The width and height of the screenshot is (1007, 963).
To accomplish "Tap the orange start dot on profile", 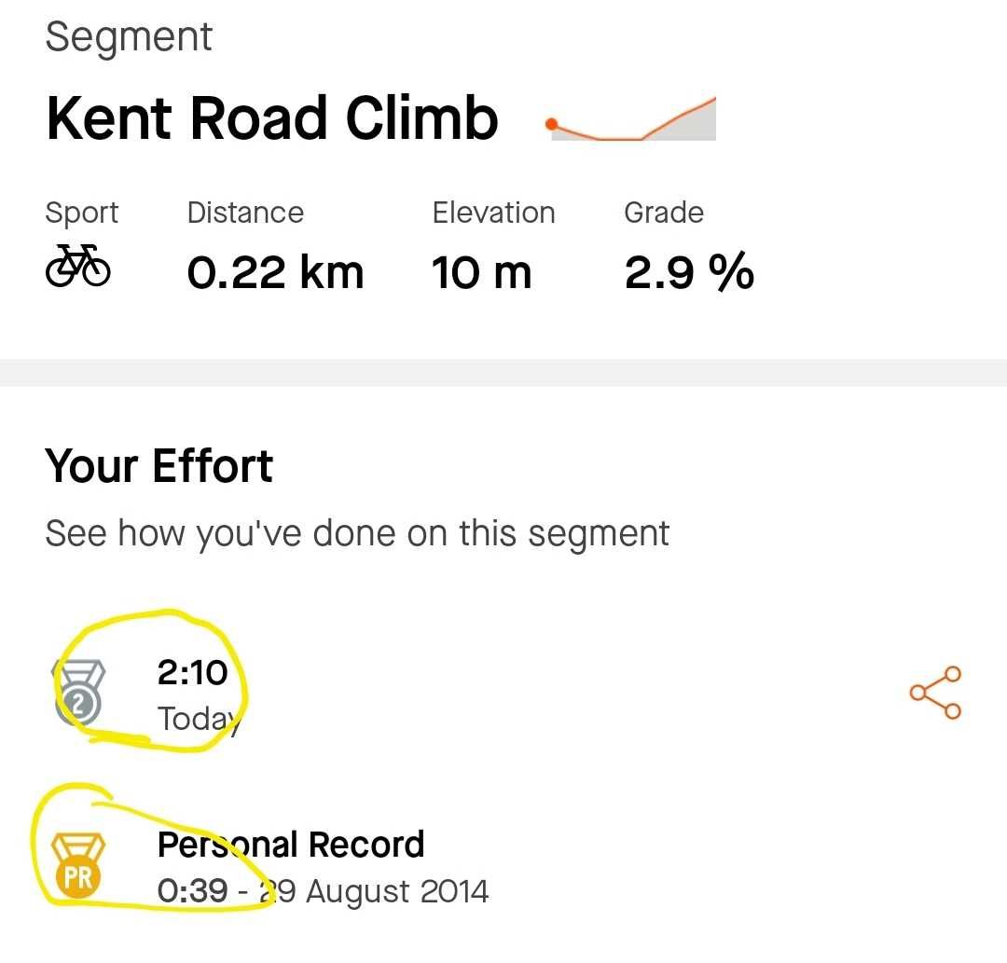I will pos(551,124).
